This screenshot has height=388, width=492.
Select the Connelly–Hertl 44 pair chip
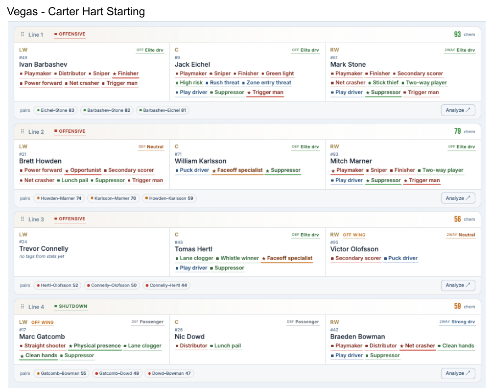click(166, 285)
